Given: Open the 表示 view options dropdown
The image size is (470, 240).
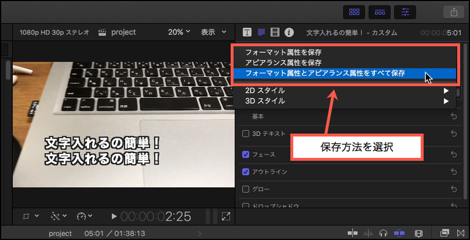Looking at the screenshot, I should tap(214, 32).
